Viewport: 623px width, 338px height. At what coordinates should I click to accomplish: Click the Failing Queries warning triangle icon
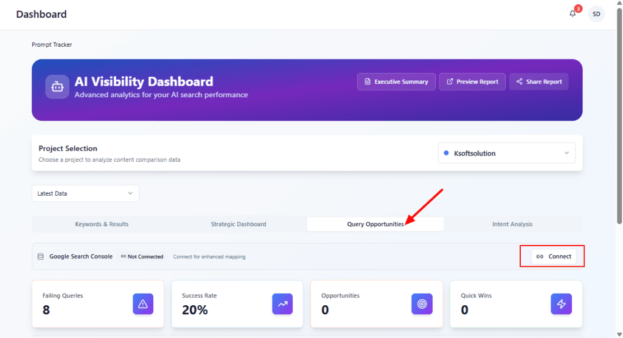[x=143, y=304]
